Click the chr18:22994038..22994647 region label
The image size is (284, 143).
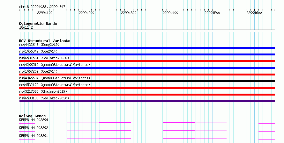(x=42, y=7)
